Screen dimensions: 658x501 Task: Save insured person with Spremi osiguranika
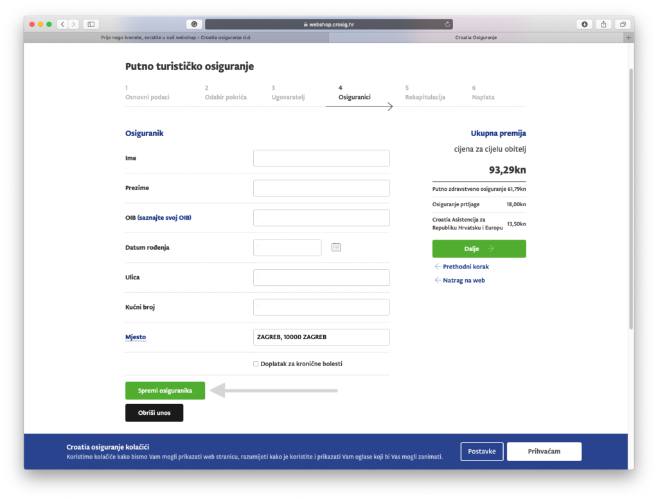165,391
